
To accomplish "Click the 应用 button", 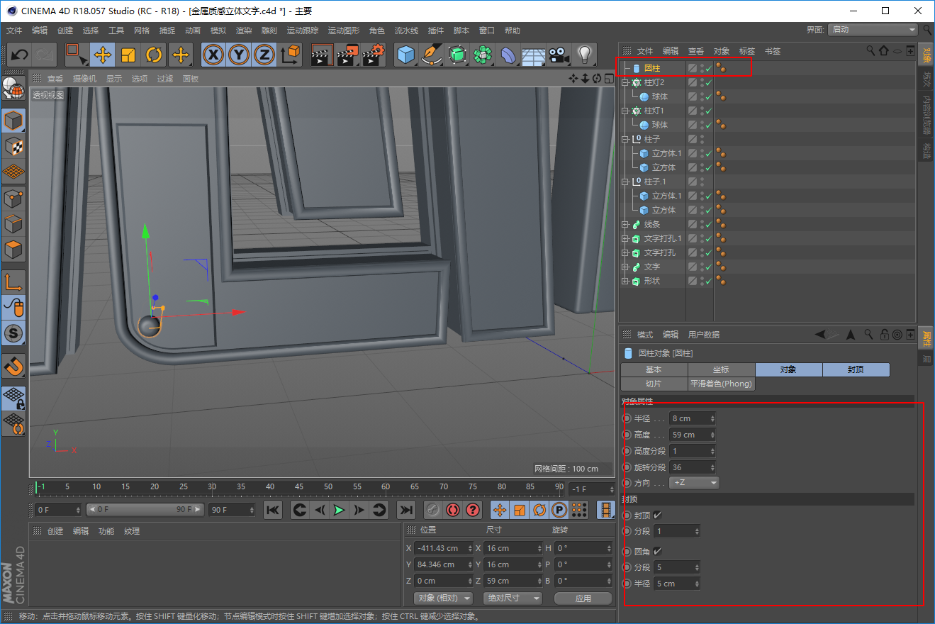I will pos(583,598).
